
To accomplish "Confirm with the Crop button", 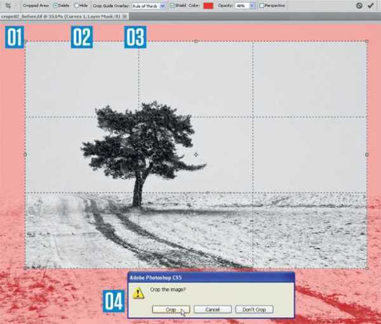I will pyautogui.click(x=171, y=309).
